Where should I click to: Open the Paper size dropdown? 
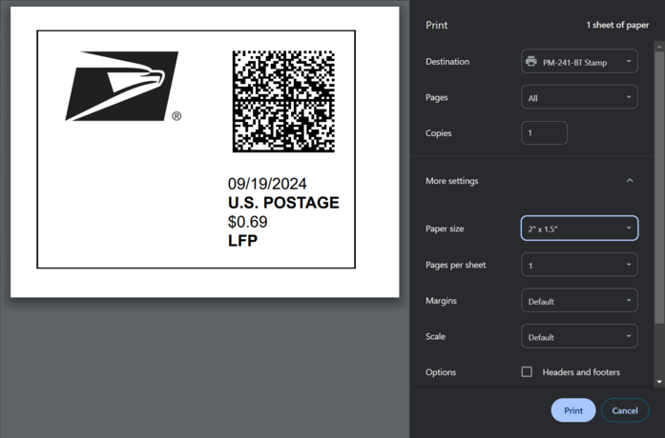point(579,229)
